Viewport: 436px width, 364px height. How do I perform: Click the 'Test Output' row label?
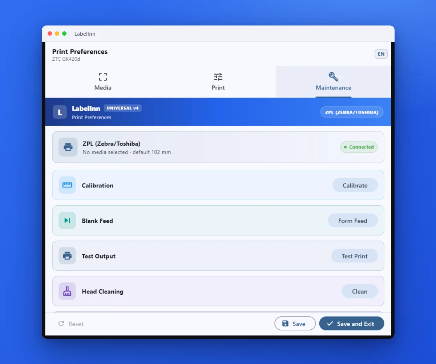(98, 256)
